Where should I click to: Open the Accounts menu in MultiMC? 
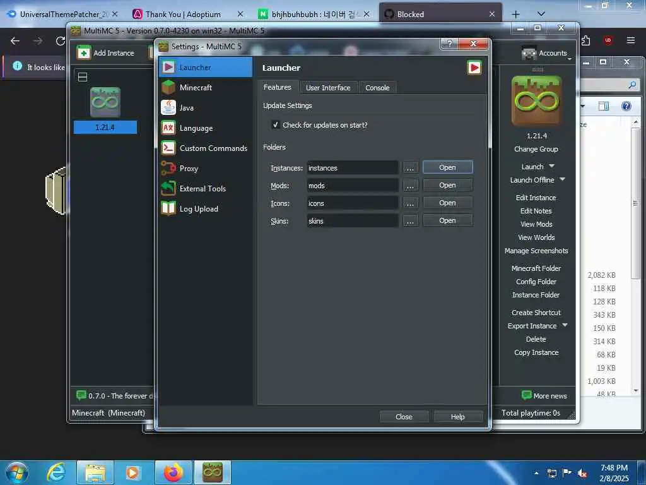tap(546, 53)
